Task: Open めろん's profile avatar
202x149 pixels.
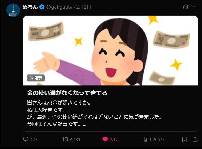Action: pos(13,10)
